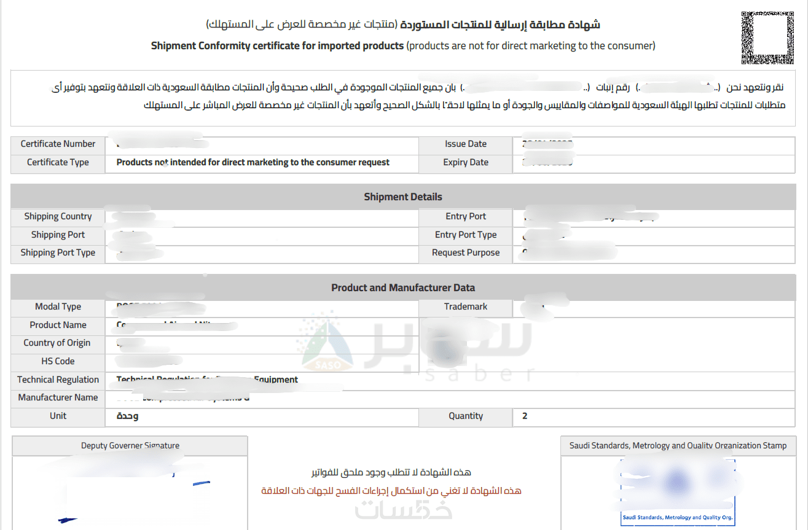Click the 'Manufacturer Name' label
808x530 pixels.
point(58,397)
